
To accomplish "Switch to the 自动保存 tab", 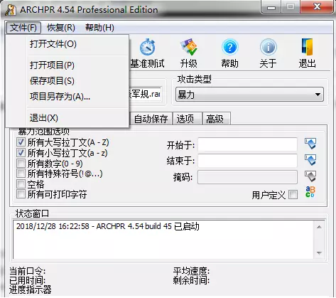I will point(151,119).
